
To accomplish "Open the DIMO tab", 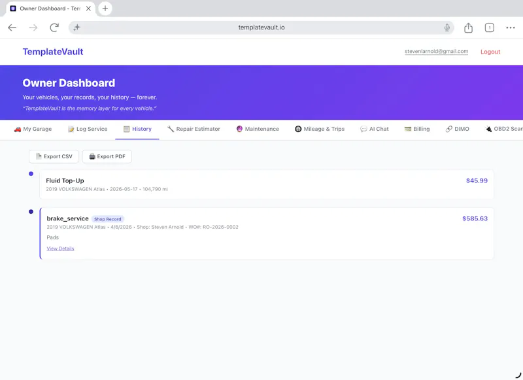I will (x=457, y=129).
